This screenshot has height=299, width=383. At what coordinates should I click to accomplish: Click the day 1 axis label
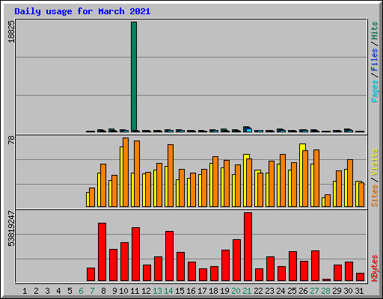click(25, 291)
